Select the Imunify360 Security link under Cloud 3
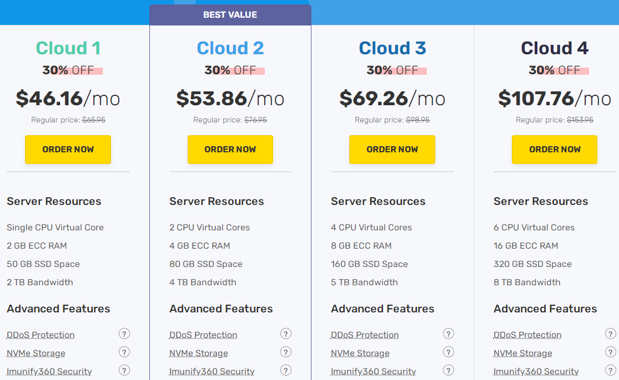The image size is (619, 380). (x=373, y=372)
